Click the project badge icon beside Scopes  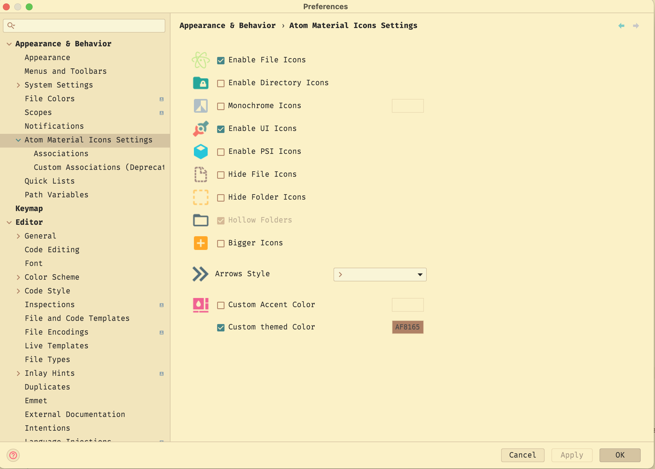pos(161,113)
